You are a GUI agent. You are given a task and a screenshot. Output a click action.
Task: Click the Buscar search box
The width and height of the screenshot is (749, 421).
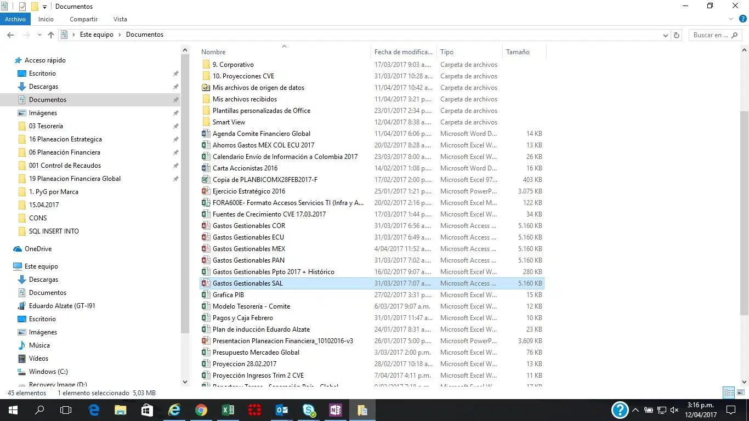point(714,35)
